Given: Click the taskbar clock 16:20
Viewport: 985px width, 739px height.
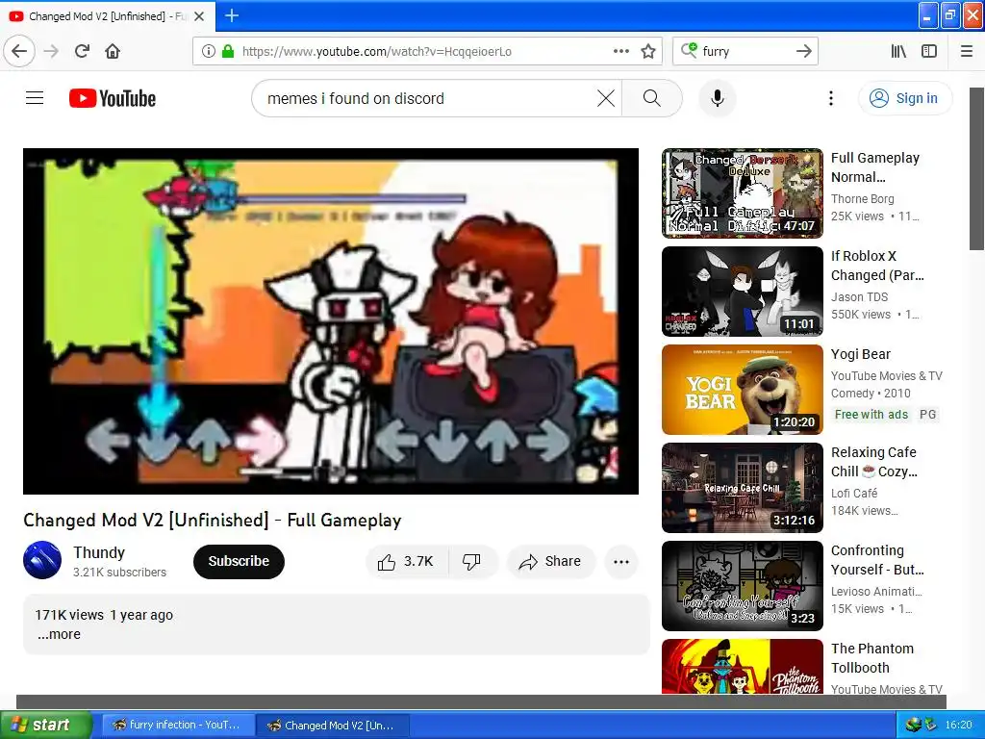Looking at the screenshot, I should [958, 726].
